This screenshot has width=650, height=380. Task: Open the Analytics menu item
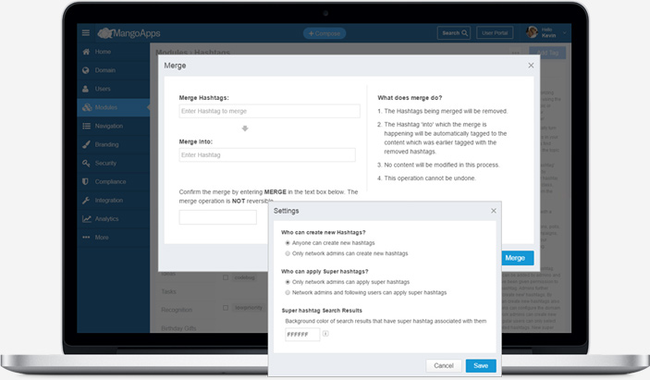point(113,219)
